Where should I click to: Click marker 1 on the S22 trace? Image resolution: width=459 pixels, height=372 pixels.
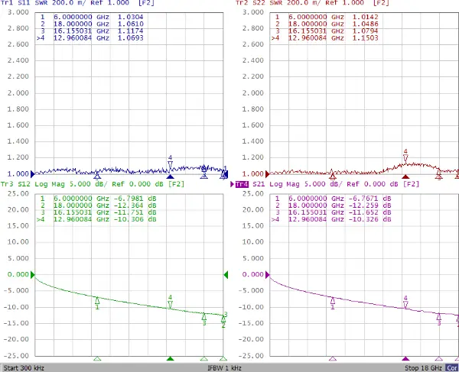coord(333,175)
